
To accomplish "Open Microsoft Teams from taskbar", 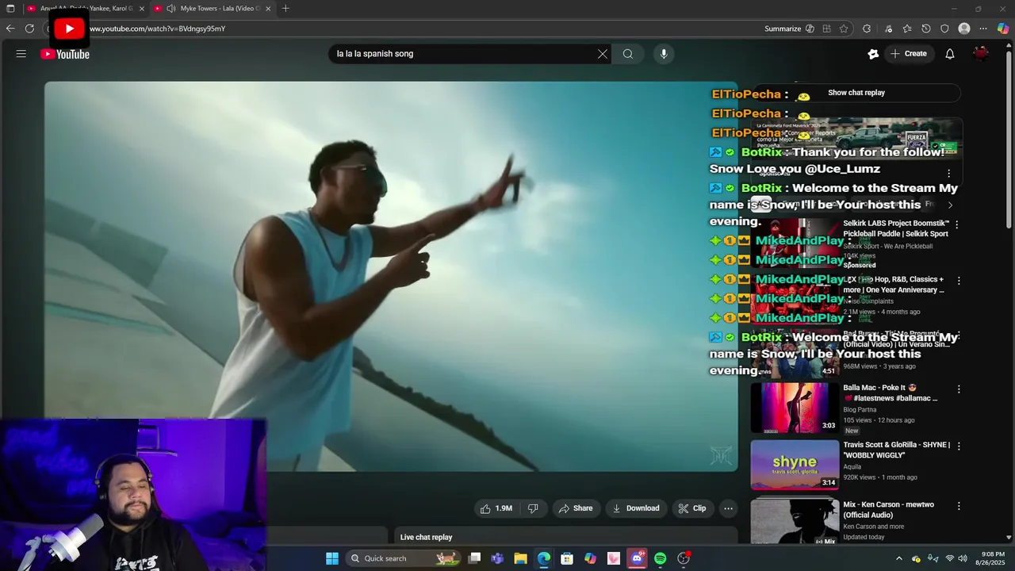I will tap(497, 558).
